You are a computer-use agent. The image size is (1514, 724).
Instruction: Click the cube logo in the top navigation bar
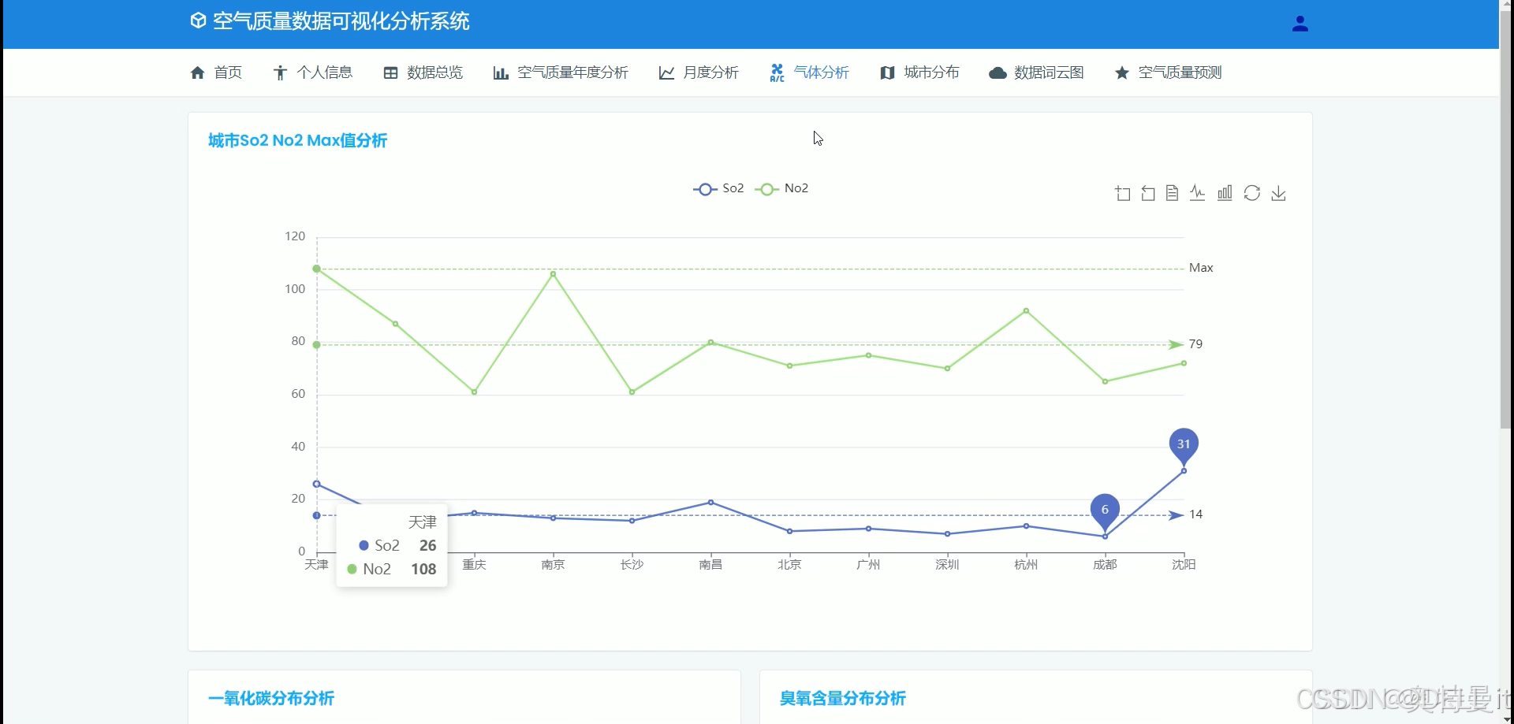click(x=198, y=20)
